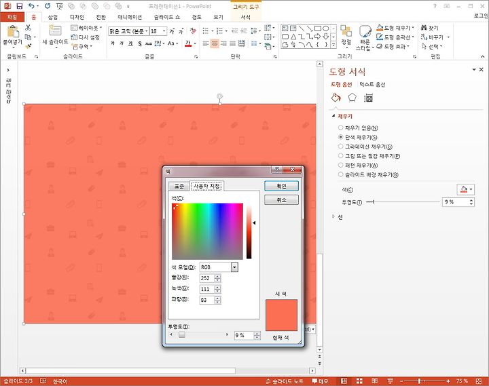Click the Undo arrow icon
The height and width of the screenshot is (386, 489).
(x=31, y=6)
